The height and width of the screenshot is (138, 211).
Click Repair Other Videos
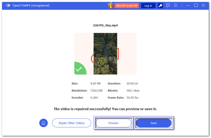(x=71, y=123)
